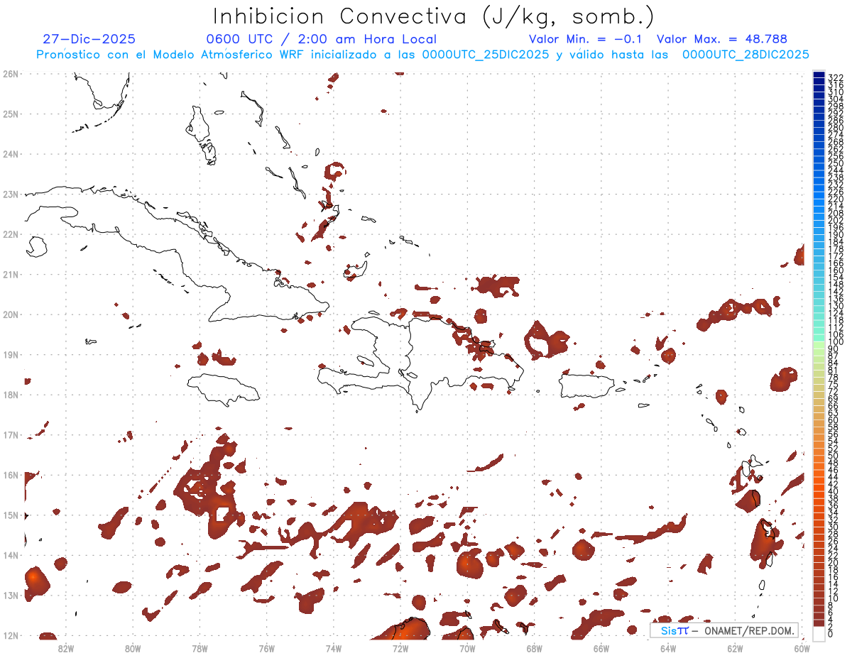Click the 'SisTT - ONAMET/REP.DOM.' credit box
The height and width of the screenshot is (658, 852).
pyautogui.click(x=724, y=630)
